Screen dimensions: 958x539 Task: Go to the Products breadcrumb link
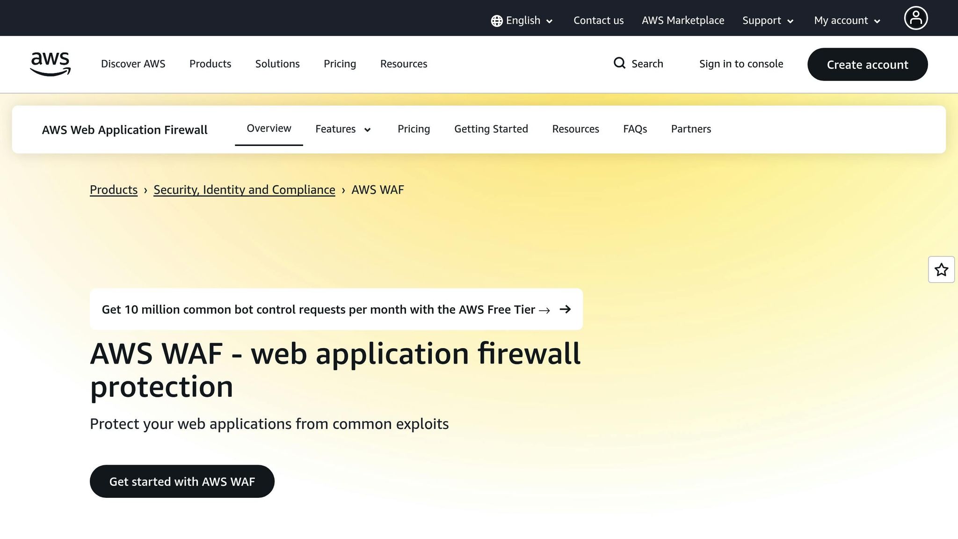pyautogui.click(x=113, y=189)
